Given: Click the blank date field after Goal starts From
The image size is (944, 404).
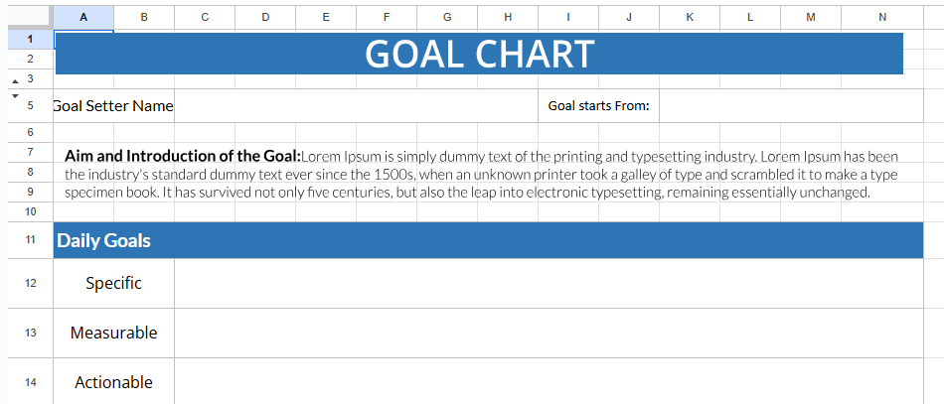Looking at the screenshot, I should 791,106.
